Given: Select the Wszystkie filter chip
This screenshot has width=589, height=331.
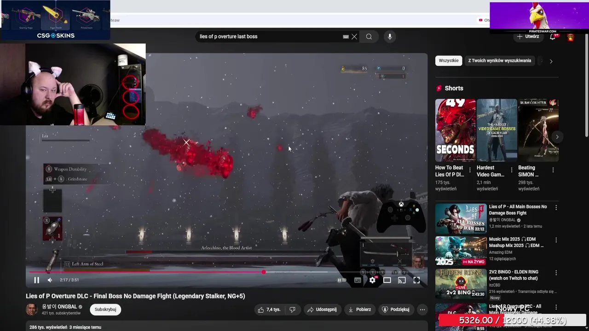Looking at the screenshot, I should (x=449, y=61).
